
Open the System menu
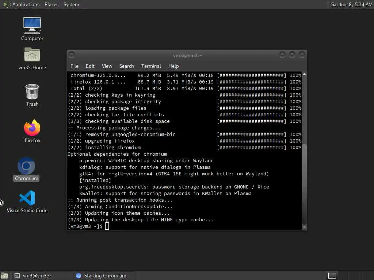click(x=71, y=4)
